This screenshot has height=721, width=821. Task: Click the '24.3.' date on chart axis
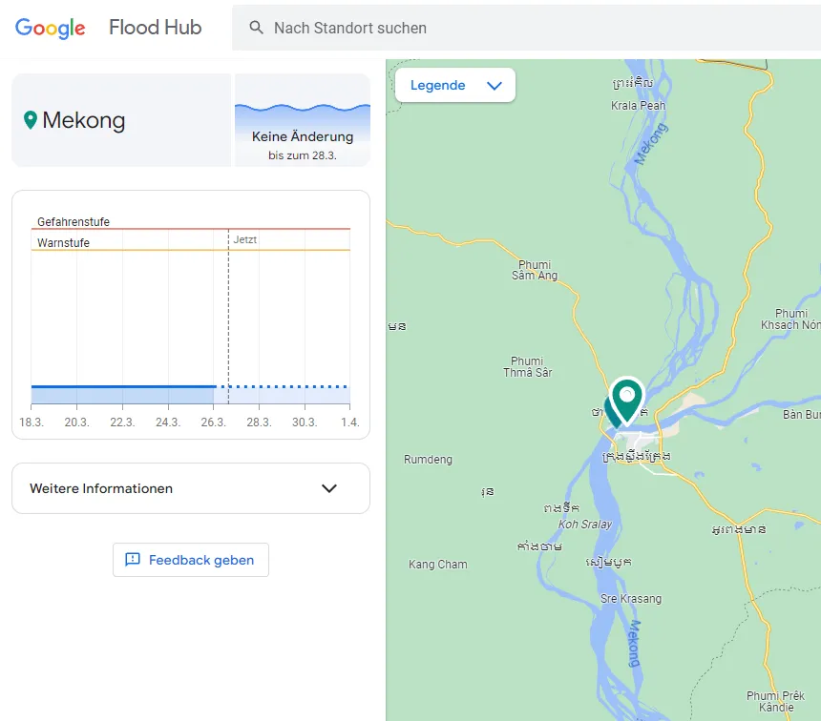pos(168,422)
